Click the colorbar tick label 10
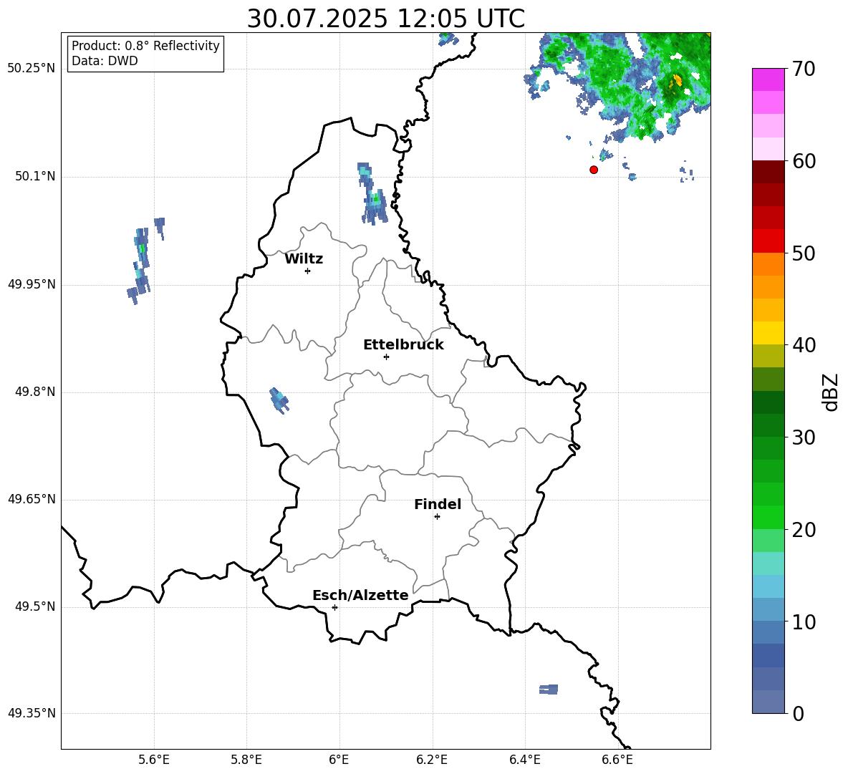The image size is (848, 774). click(x=804, y=622)
